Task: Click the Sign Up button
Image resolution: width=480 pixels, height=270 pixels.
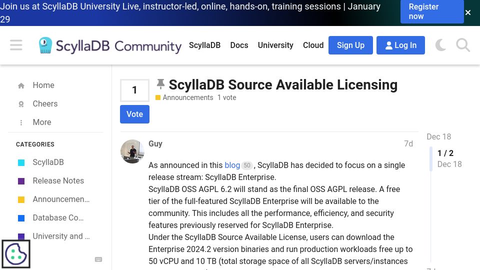Action: tap(350, 45)
